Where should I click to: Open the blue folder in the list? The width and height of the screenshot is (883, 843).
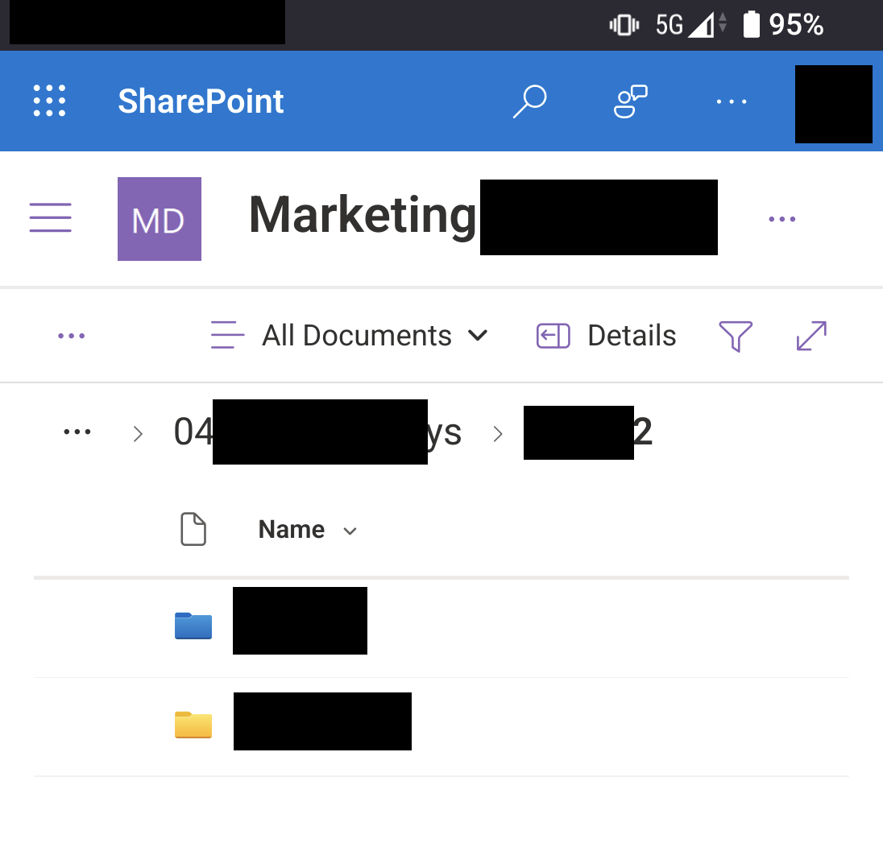tap(193, 626)
